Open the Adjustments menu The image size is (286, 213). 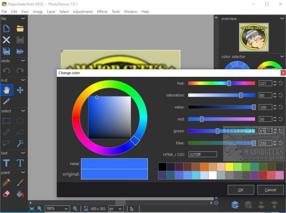point(83,12)
